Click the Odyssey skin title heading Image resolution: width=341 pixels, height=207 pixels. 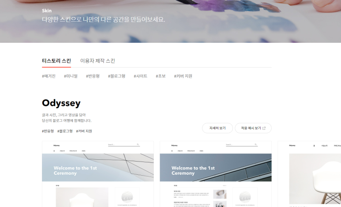tap(61, 103)
